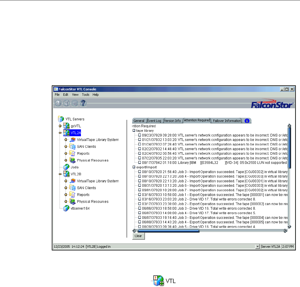This screenshot has height=287, width=300.
Task: Open the status bar message dropdown arrow
Action: pyautogui.click(x=257, y=247)
